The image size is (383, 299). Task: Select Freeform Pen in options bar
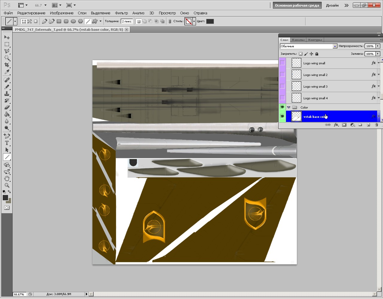coord(52,21)
